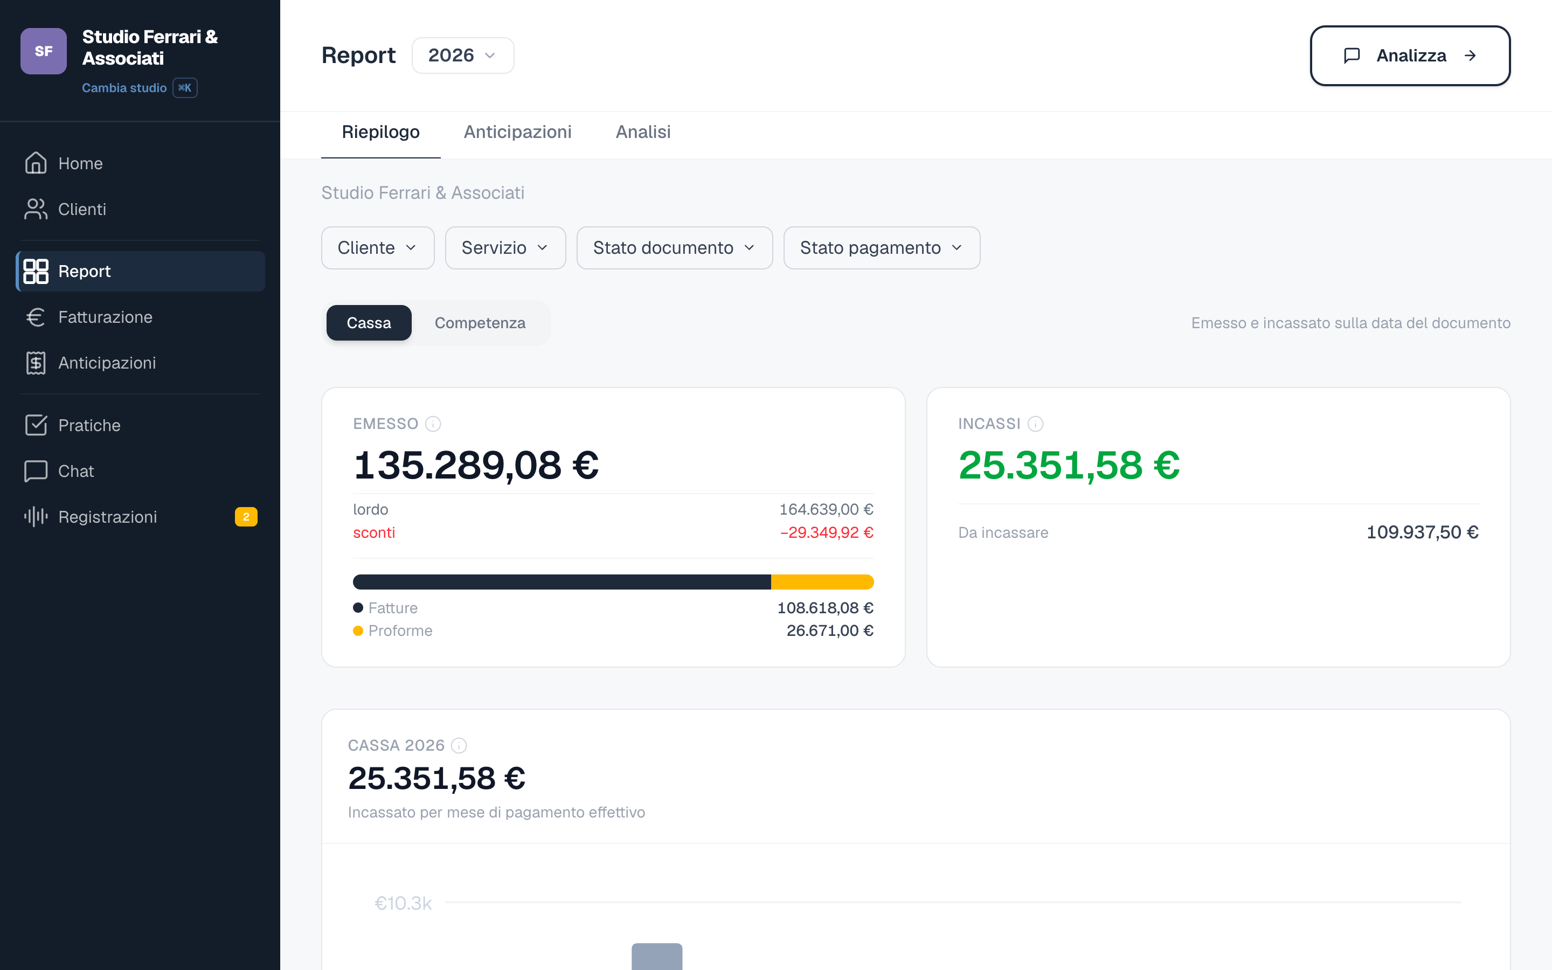This screenshot has height=970, width=1552.
Task: Open Anticipazioni in sidebar menu
Action: [141, 363]
